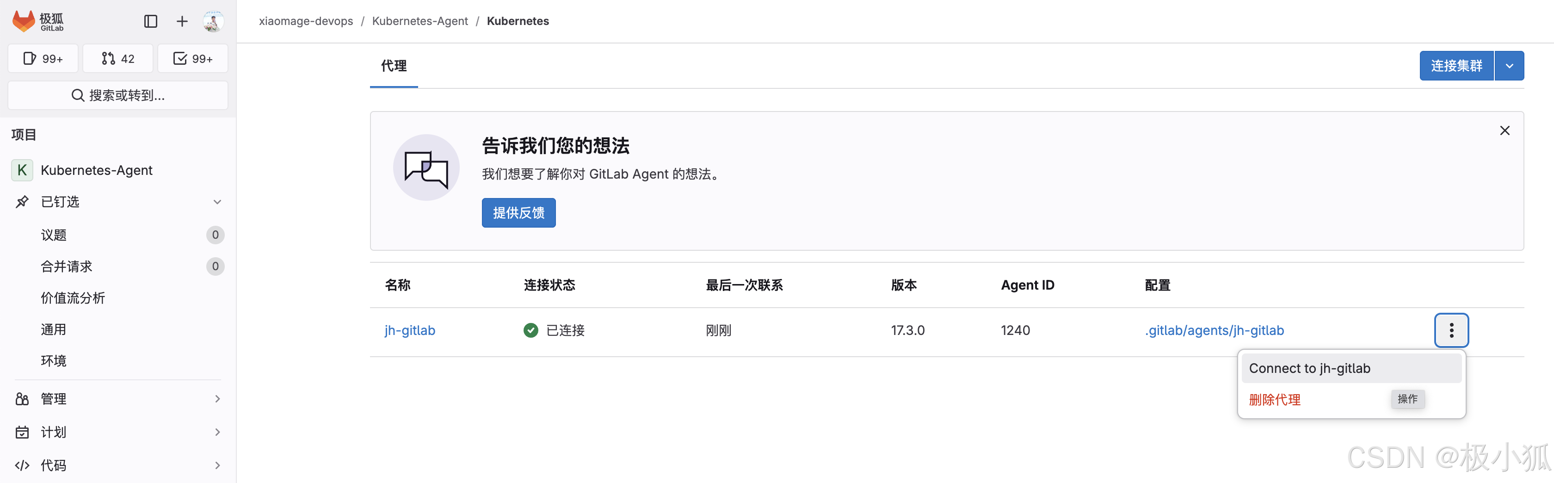Open the jh-gitlab agent link
The width and height of the screenshot is (1554, 483).
click(410, 330)
